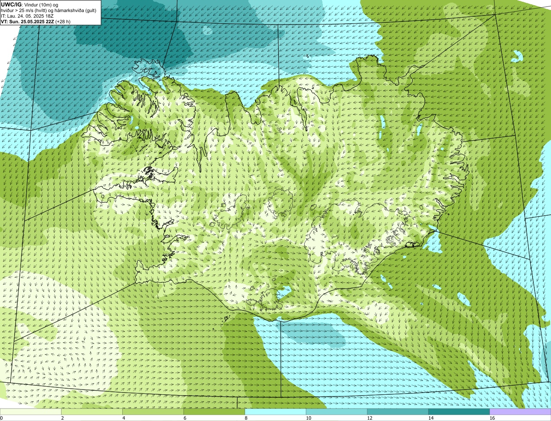Image resolution: width=551 pixels, height=421 pixels.
Task: Click the legend label '4'
Action: [x=124, y=418]
